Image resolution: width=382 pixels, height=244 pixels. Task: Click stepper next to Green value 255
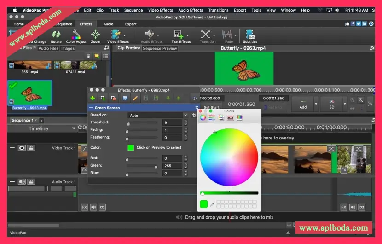[185, 166]
